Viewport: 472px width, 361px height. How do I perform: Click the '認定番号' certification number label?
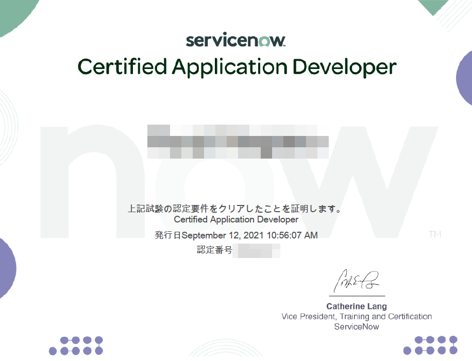tap(215, 250)
